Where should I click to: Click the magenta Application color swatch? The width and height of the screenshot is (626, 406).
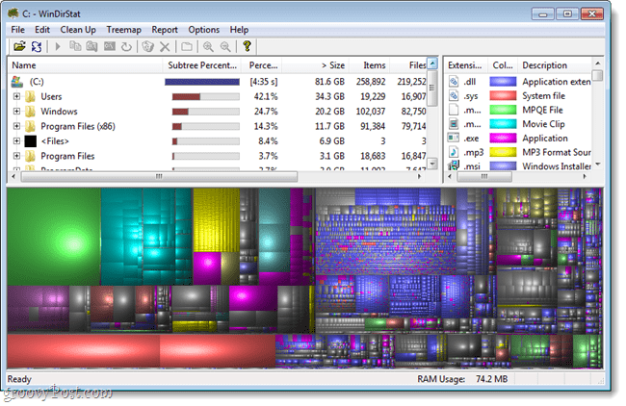tap(503, 138)
